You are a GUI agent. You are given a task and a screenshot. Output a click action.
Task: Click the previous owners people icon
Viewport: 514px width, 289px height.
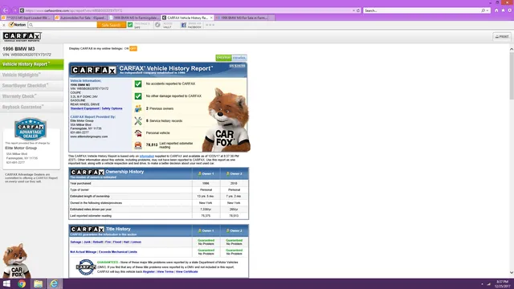pos(138,108)
